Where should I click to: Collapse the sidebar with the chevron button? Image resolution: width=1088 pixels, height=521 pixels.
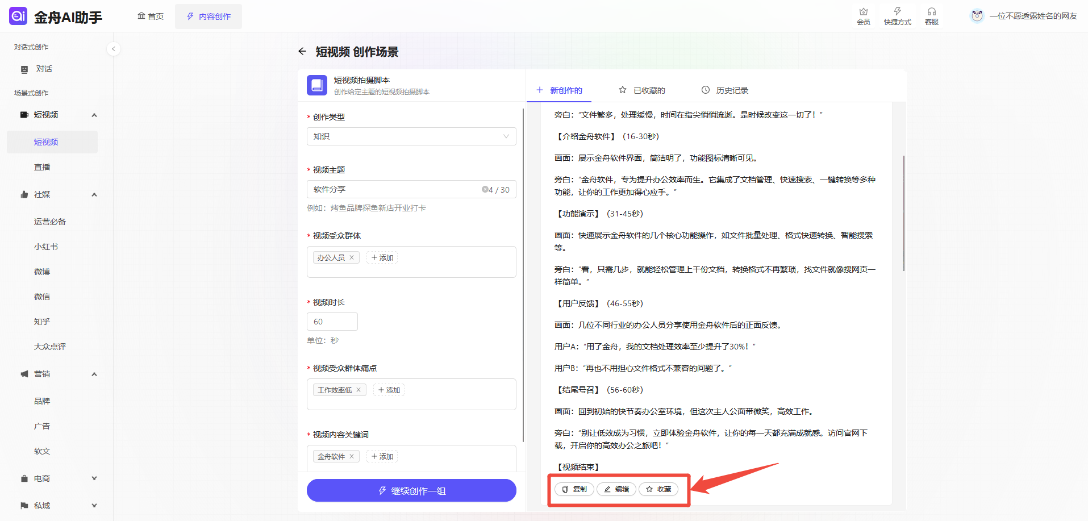coord(114,49)
